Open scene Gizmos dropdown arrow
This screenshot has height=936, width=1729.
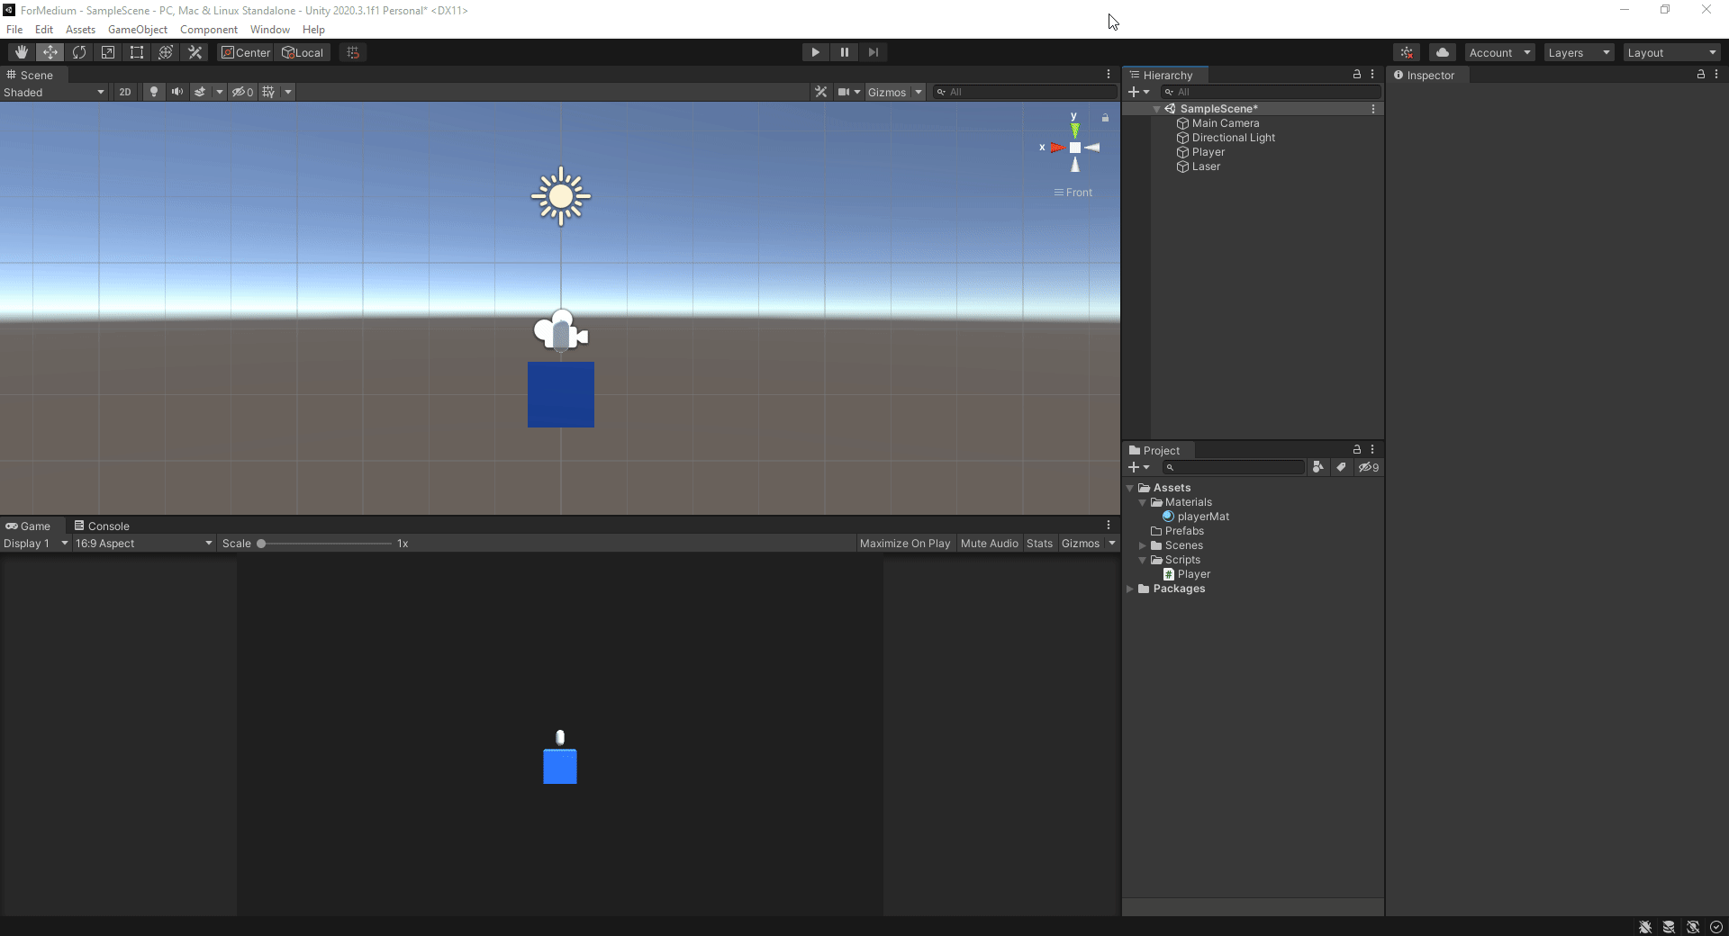(x=919, y=92)
